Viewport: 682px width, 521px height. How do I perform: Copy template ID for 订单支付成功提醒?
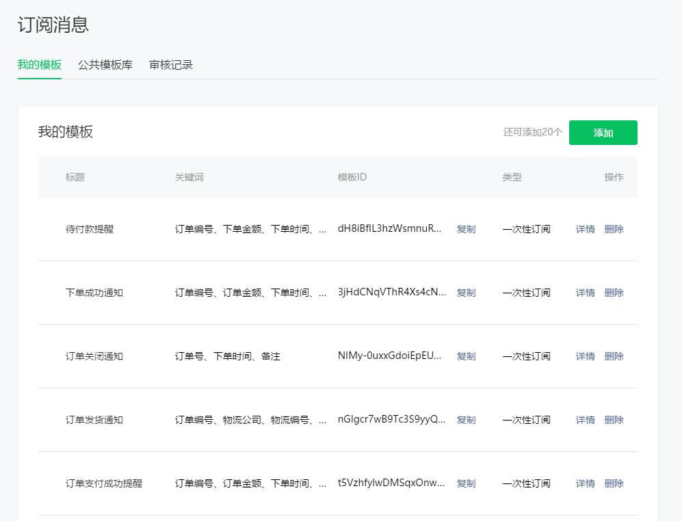(467, 483)
